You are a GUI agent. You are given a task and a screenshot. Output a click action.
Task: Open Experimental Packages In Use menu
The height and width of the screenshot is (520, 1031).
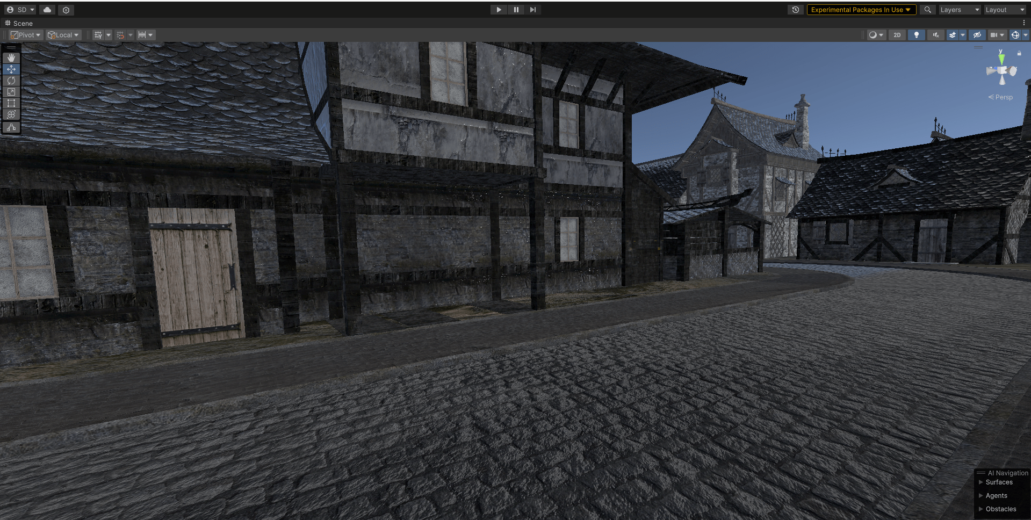[861, 10]
